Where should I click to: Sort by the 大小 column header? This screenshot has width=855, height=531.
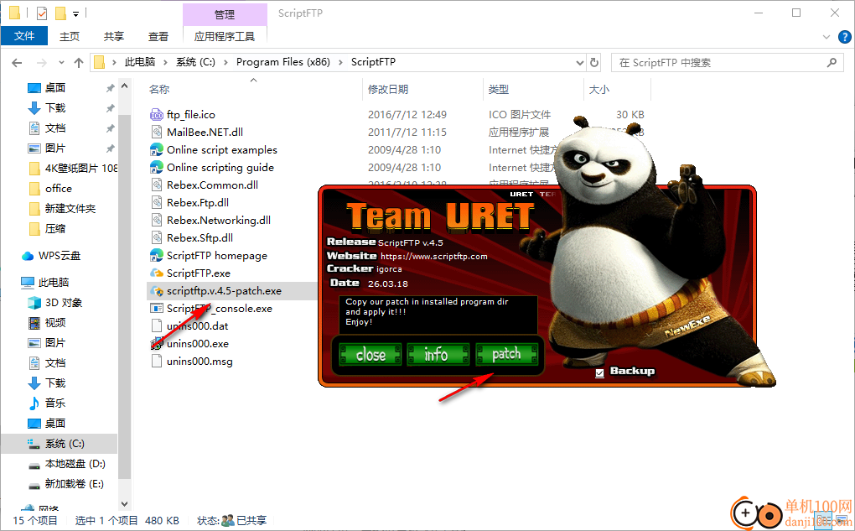coord(598,89)
